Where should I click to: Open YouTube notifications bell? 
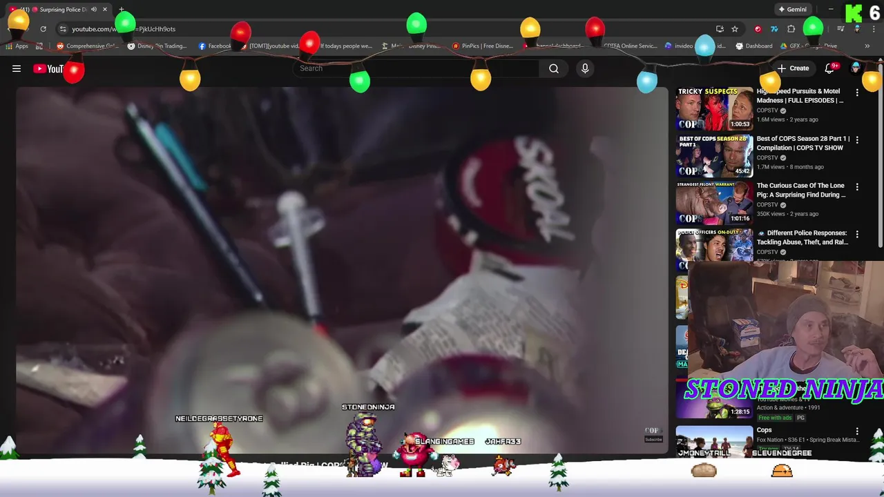point(829,68)
